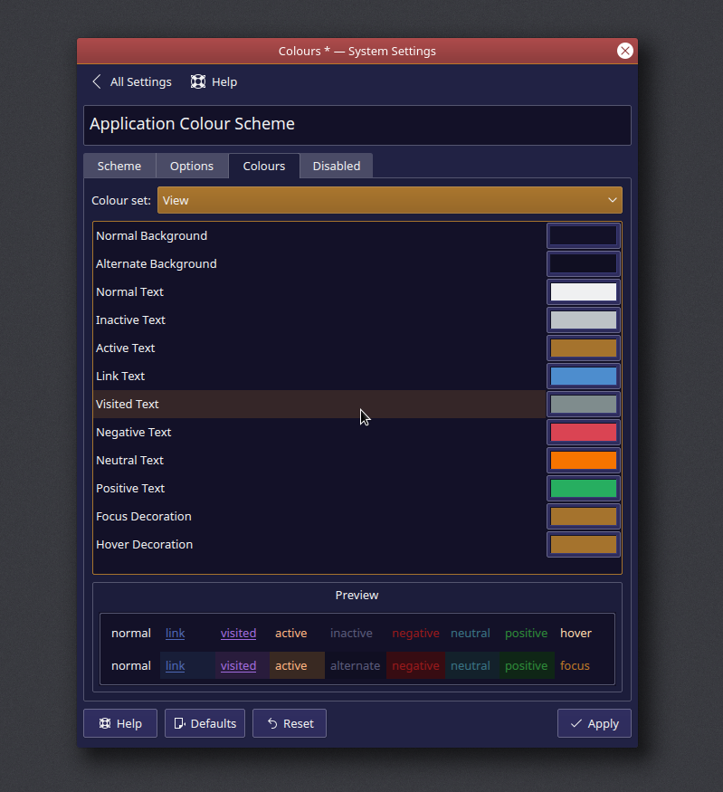Select the Neutral Text row label
The width and height of the screenshot is (723, 792).
coord(129,460)
